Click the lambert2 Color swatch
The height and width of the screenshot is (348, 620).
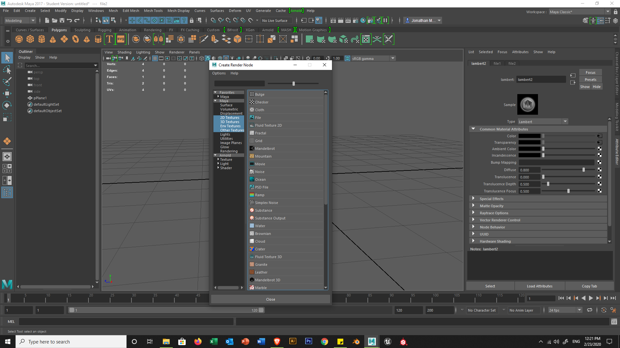pyautogui.click(x=529, y=136)
